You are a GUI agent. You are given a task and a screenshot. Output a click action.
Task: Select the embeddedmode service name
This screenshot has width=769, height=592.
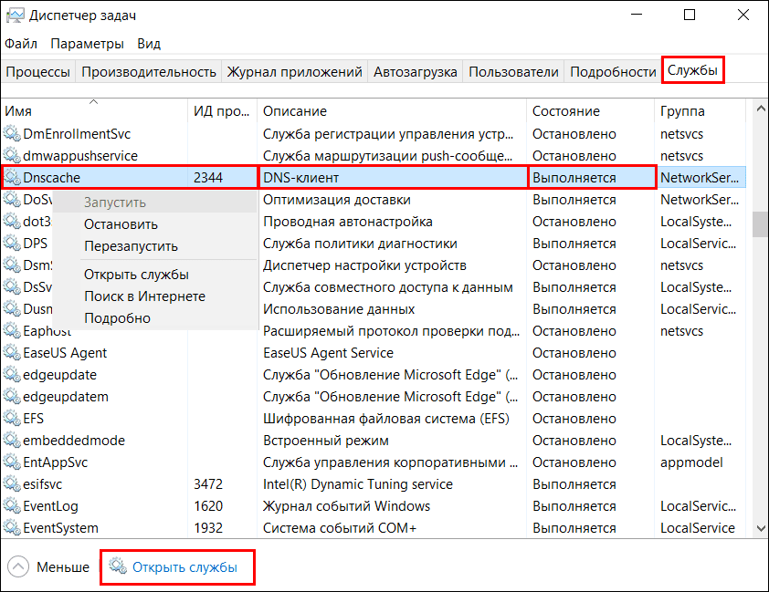pos(74,441)
